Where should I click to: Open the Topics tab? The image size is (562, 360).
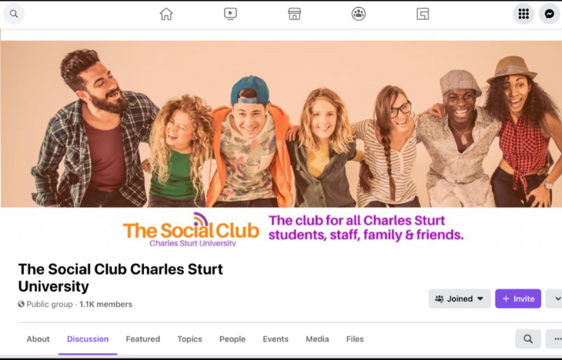pyautogui.click(x=189, y=339)
